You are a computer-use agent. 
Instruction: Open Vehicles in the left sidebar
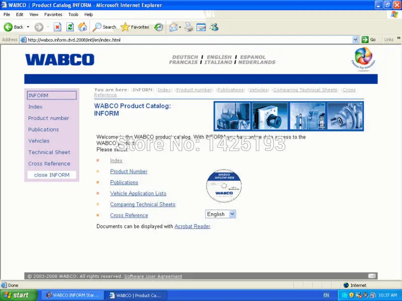pos(39,141)
